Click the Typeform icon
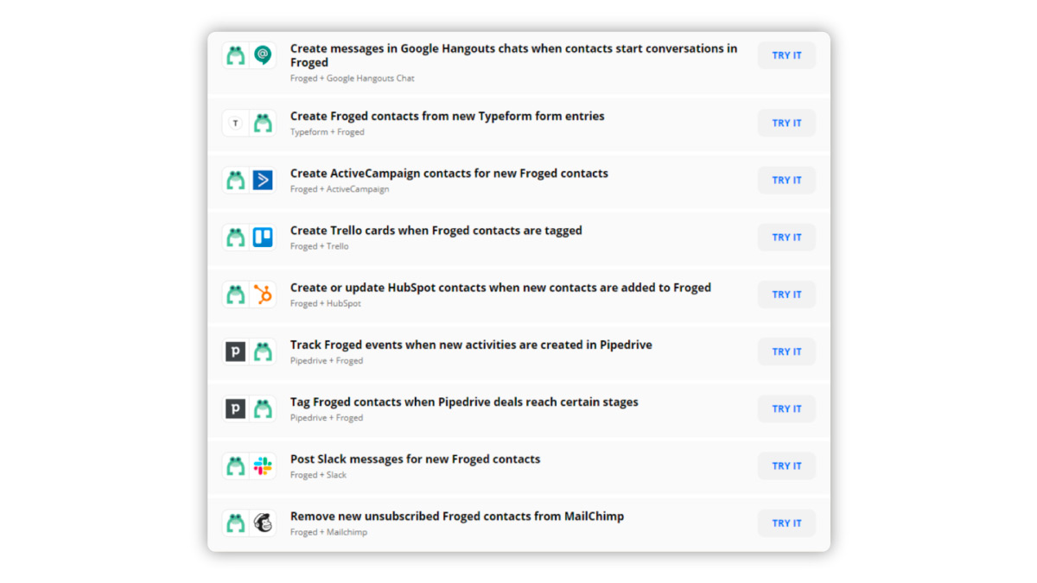1037x583 pixels. [236, 124]
